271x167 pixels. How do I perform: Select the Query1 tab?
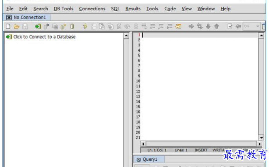click(x=150, y=160)
